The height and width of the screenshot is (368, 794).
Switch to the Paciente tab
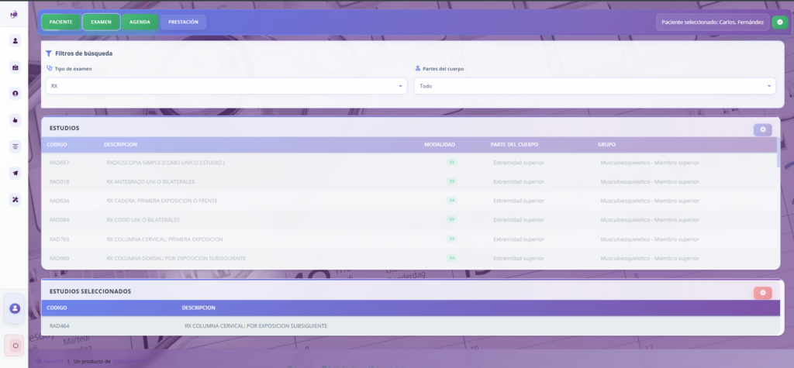pos(60,22)
